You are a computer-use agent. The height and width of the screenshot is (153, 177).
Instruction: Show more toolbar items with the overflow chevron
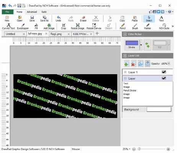(x=172, y=26)
